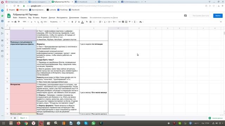Switch to the Facebook browser tab
225x126 pixels.
(x=85, y=2)
